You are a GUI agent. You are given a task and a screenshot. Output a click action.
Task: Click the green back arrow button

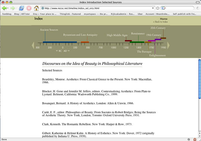[4, 8]
